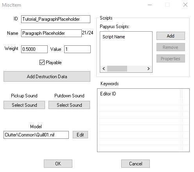Click into the Weight field
The width and height of the screenshot is (194, 172).
[34, 49]
